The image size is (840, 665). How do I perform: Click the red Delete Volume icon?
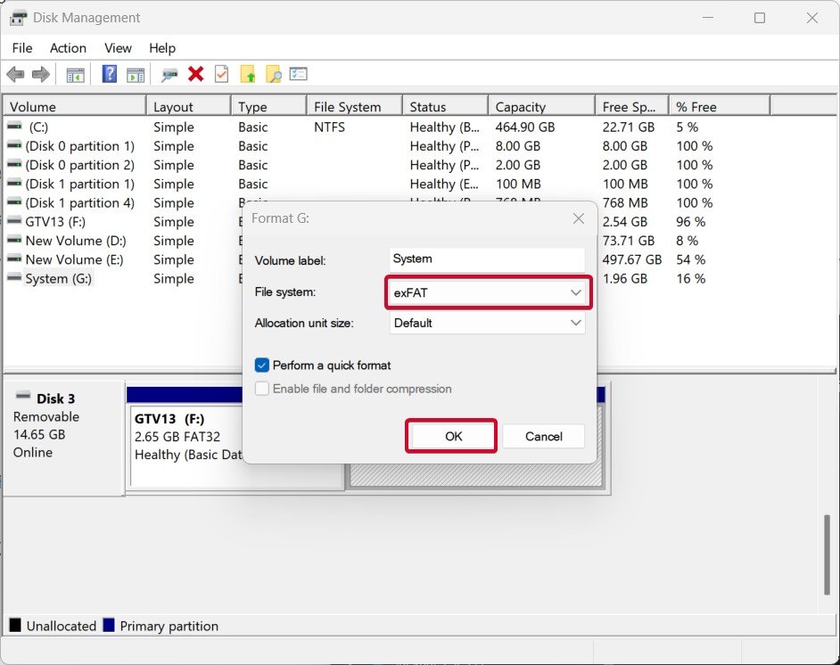[x=194, y=74]
